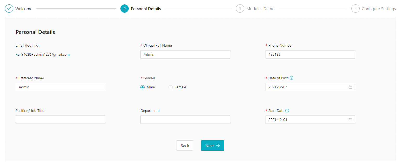Open the calendar icon in Start Date field
The image size is (407, 166).
[351, 120]
